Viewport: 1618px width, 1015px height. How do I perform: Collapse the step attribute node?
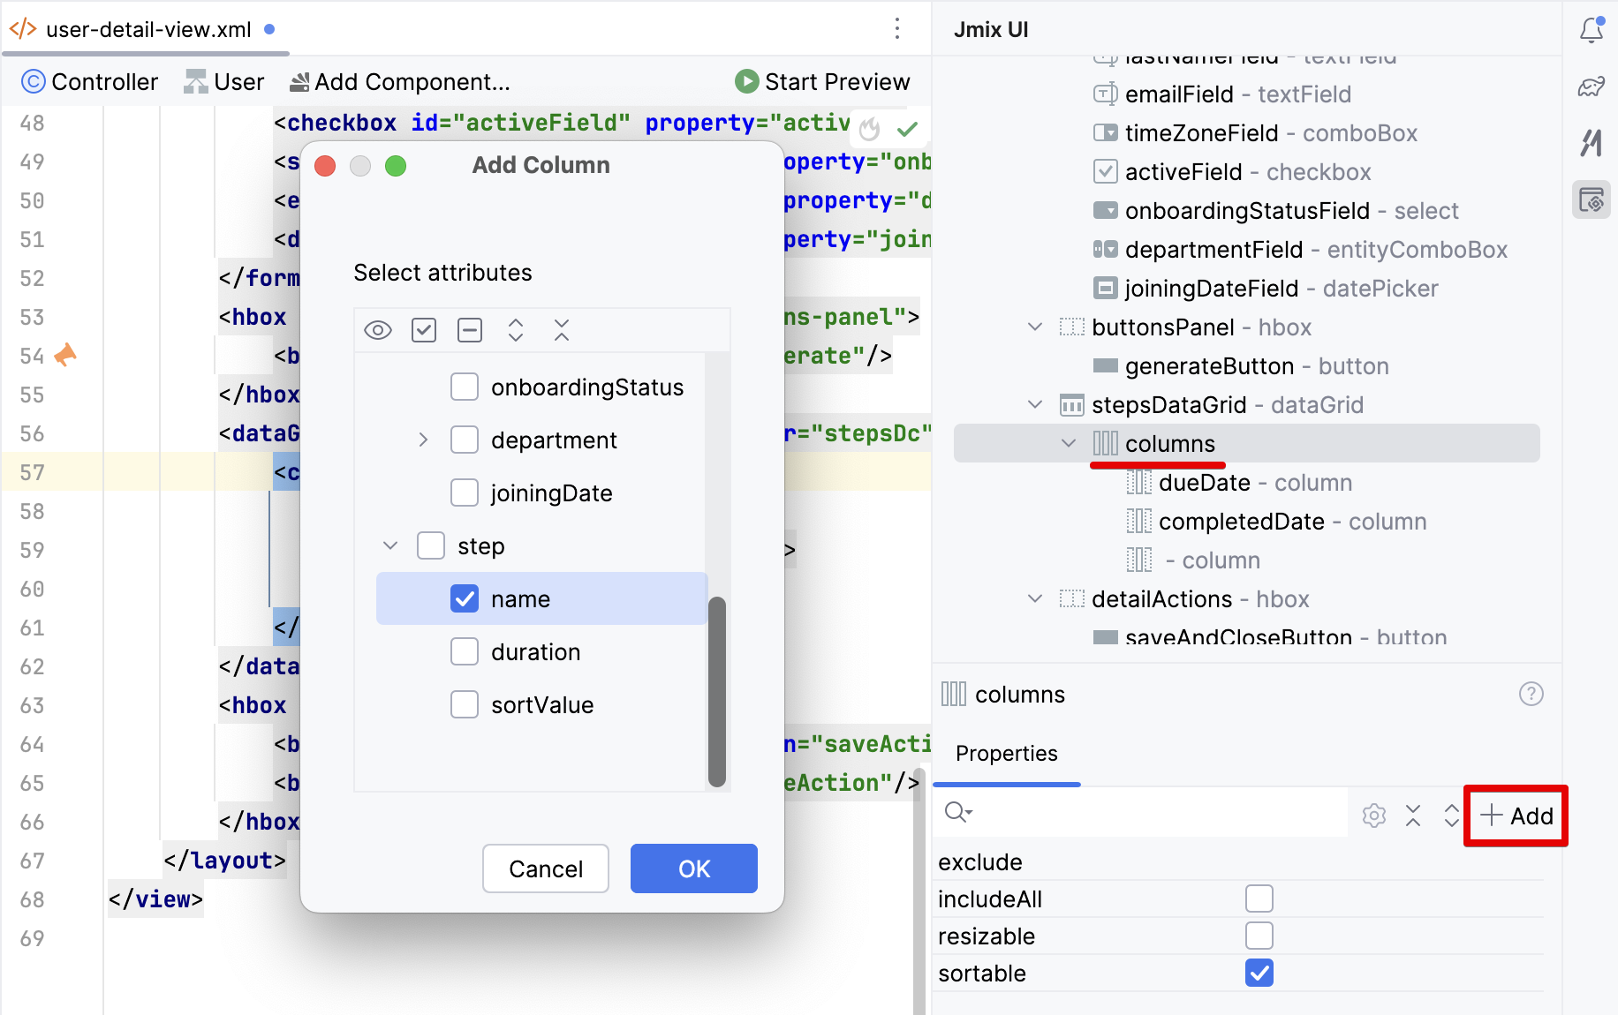390,546
